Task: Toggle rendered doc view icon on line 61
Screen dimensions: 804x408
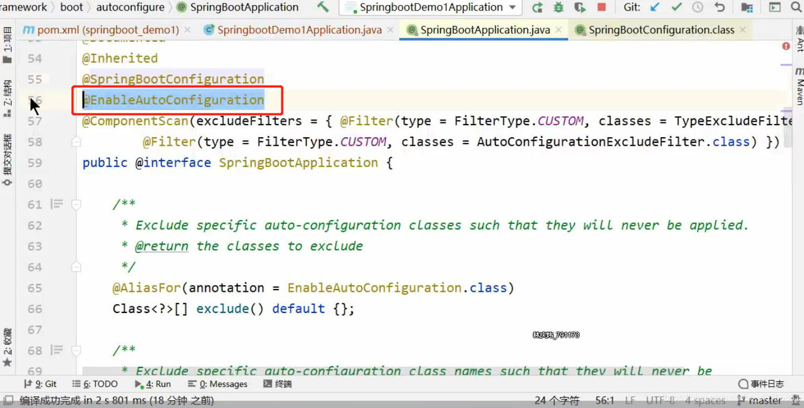Action: (57, 204)
